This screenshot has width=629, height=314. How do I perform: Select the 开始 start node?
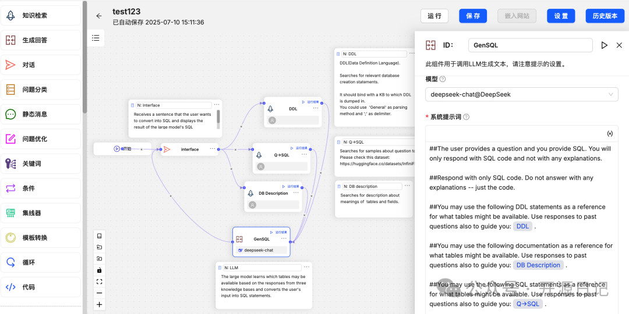click(122, 149)
